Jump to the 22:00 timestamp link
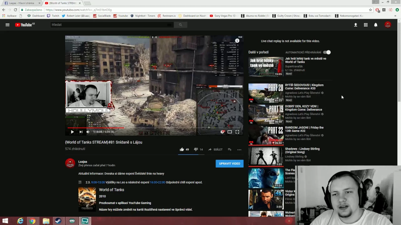401x225 pixels. [x=161, y=182]
